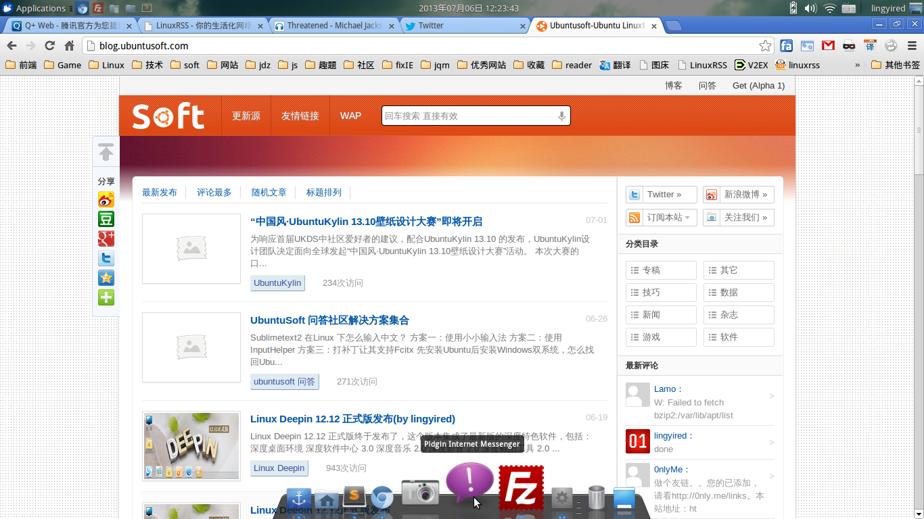The height and width of the screenshot is (519, 924).
Task: Open the Deepin article thumbnail image
Action: click(x=191, y=446)
